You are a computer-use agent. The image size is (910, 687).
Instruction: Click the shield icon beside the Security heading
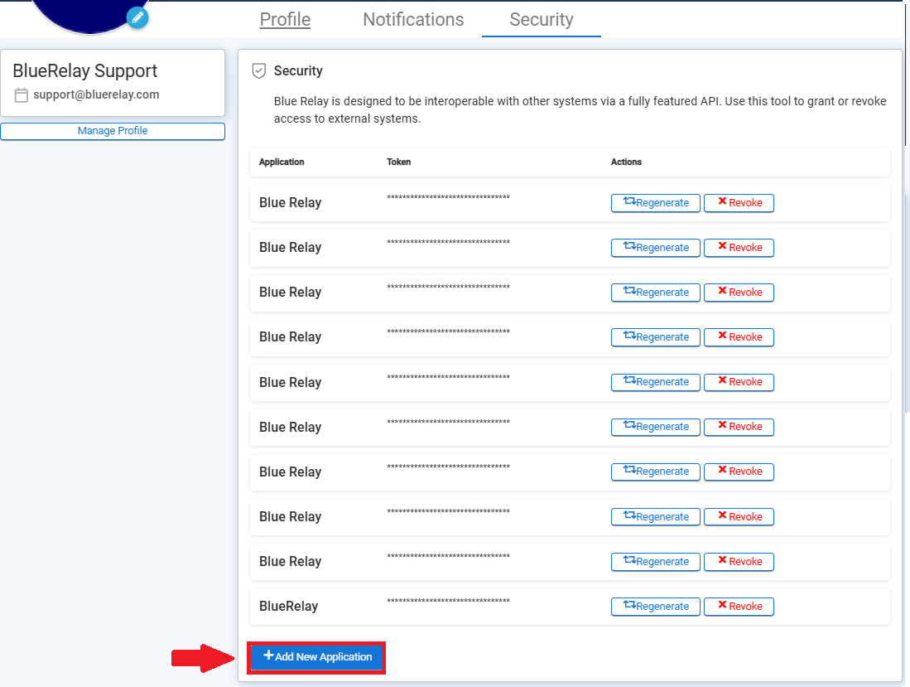259,70
